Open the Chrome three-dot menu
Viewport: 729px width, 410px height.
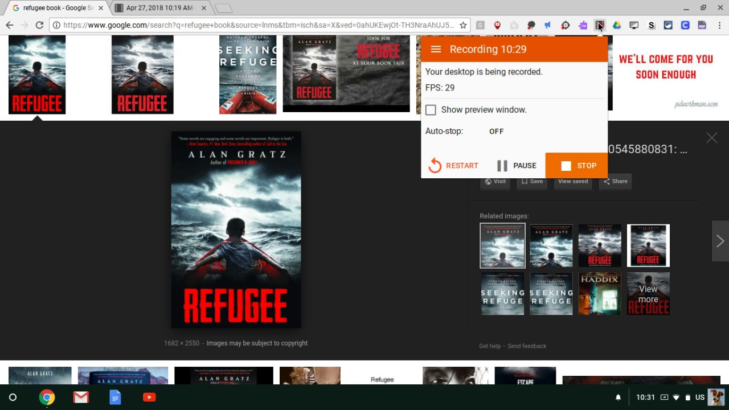click(719, 25)
